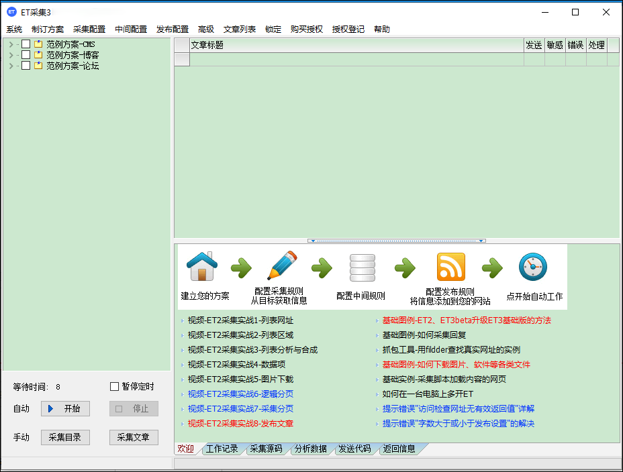
Task: Open the 中间配置 menu
Action: point(131,29)
